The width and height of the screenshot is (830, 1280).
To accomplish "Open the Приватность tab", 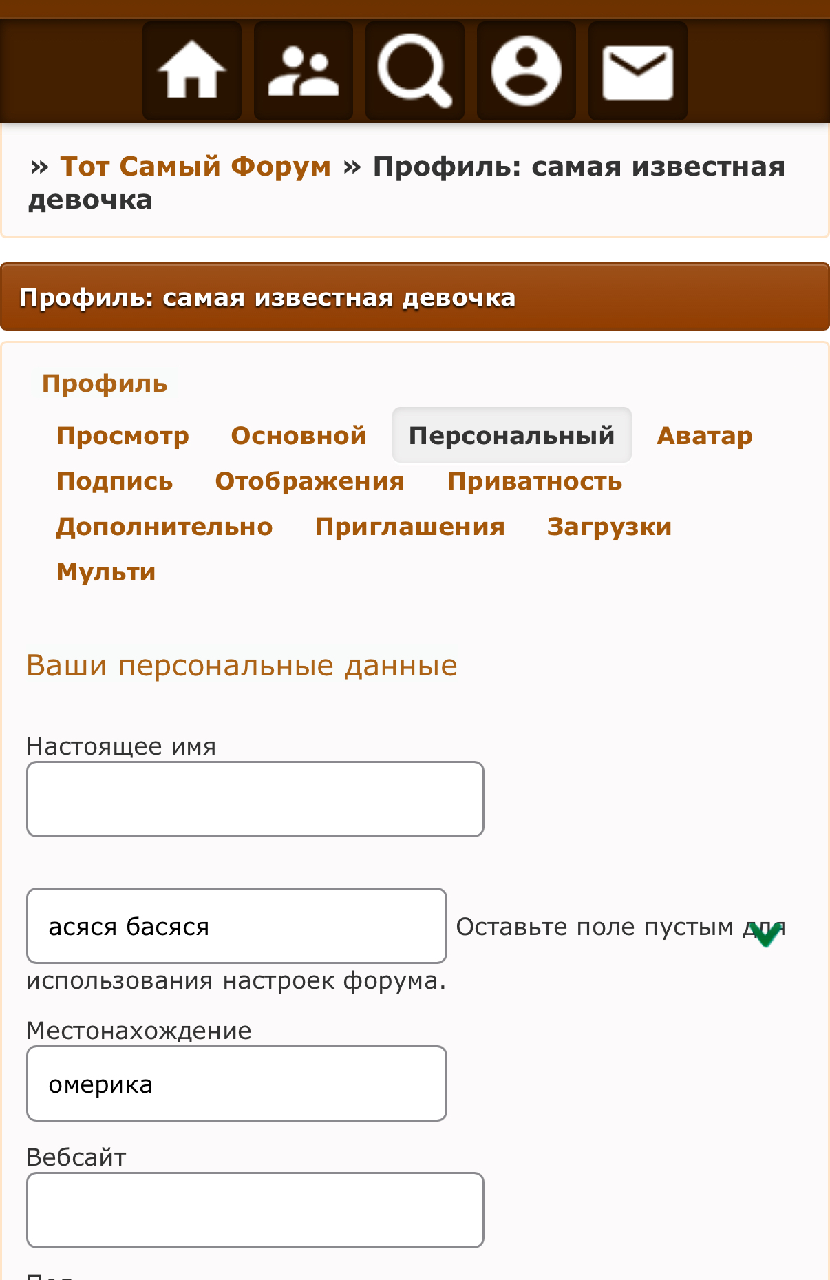I will (x=535, y=481).
